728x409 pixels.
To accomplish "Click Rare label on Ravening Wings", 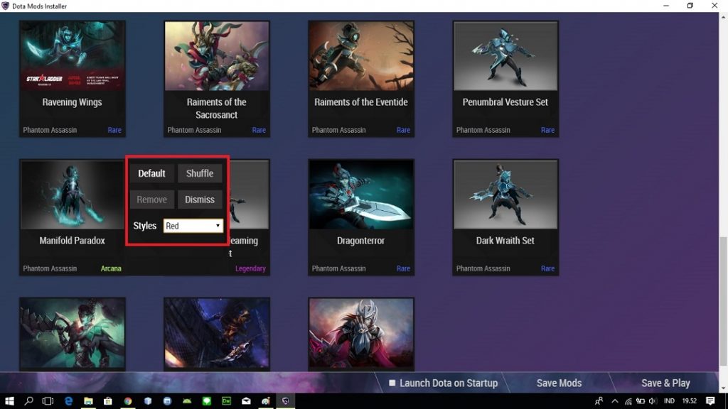I will coord(114,131).
